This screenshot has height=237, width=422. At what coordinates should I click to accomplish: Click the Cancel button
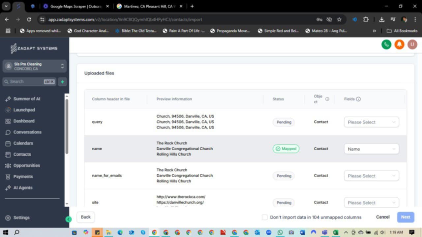pyautogui.click(x=382, y=217)
